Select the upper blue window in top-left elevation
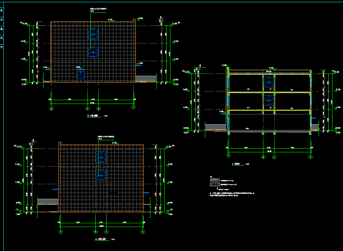The height and width of the screenshot is (251, 343). pos(93,34)
